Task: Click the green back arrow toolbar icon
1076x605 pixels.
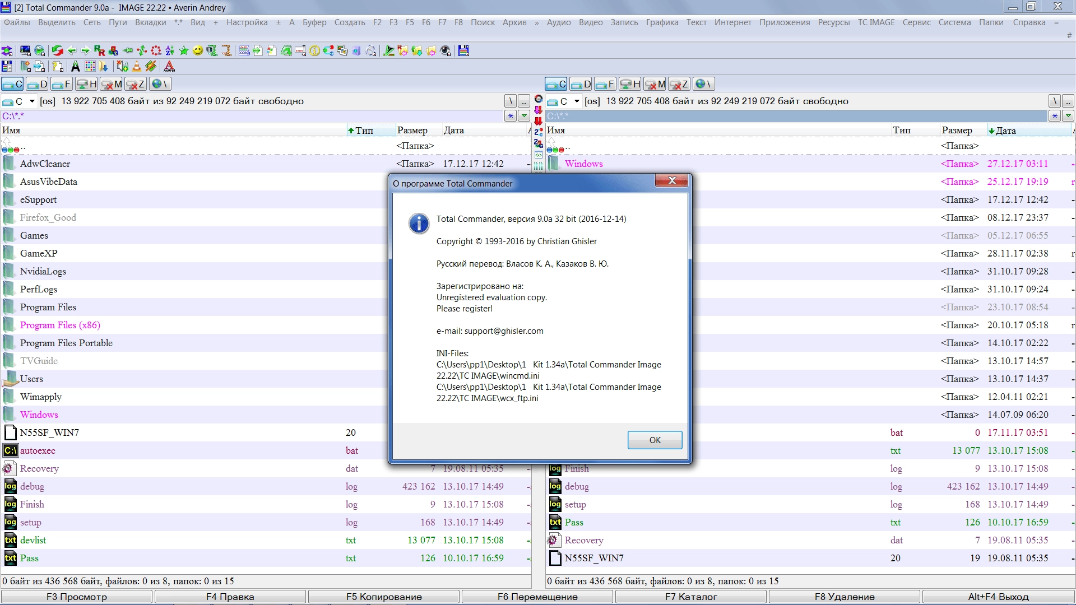Action: [x=72, y=50]
